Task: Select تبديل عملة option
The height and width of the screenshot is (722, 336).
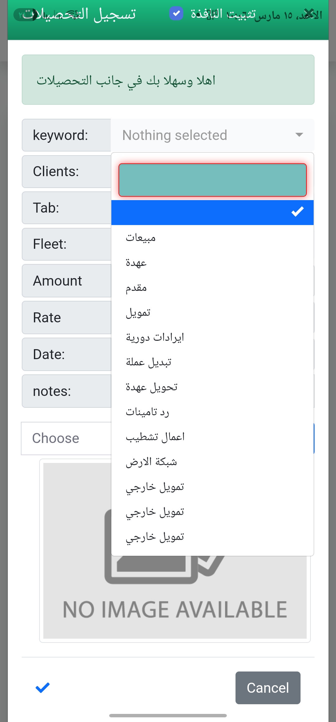Action: [149, 362]
